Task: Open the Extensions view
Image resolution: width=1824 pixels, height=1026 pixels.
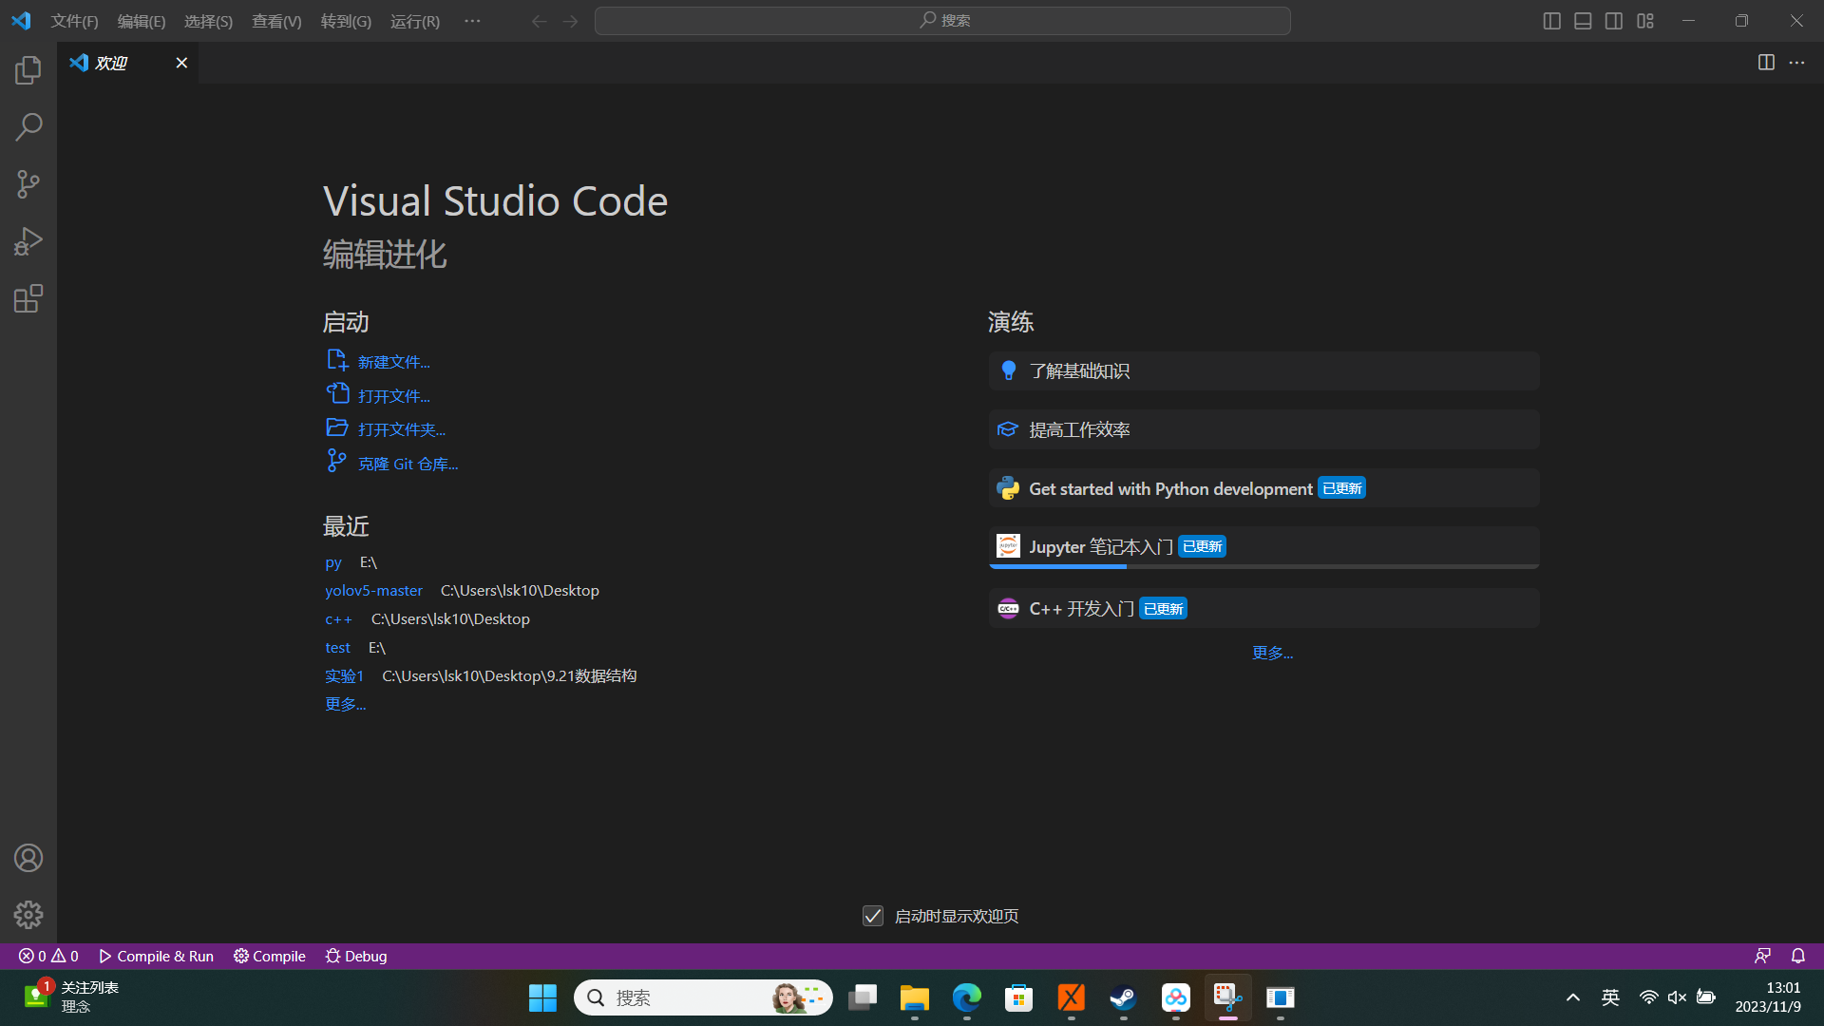Action: pos(28,298)
